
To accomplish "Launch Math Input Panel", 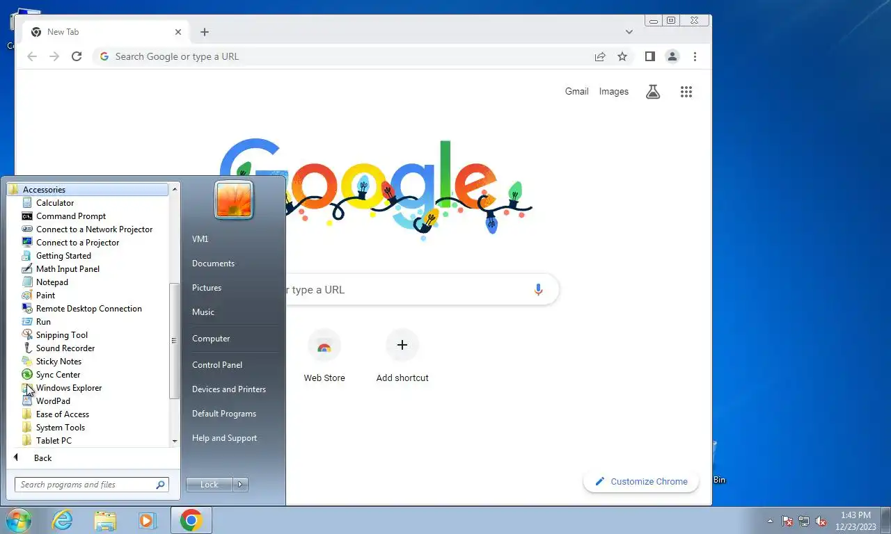I will click(x=68, y=269).
